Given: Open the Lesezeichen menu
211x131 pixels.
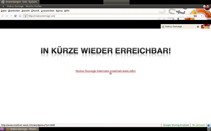Looking at the screenshot, I should (x=47, y=11).
